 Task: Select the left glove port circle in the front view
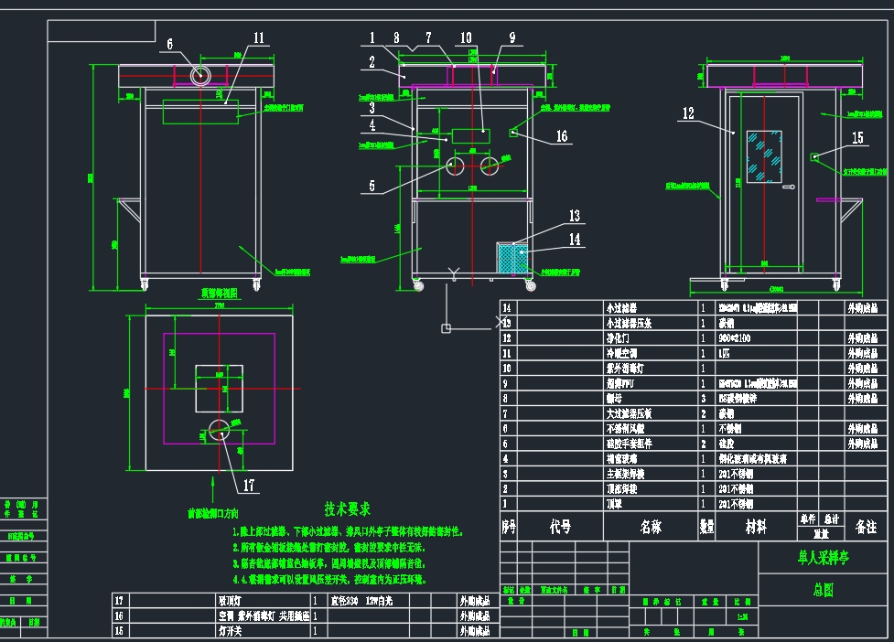click(455, 166)
